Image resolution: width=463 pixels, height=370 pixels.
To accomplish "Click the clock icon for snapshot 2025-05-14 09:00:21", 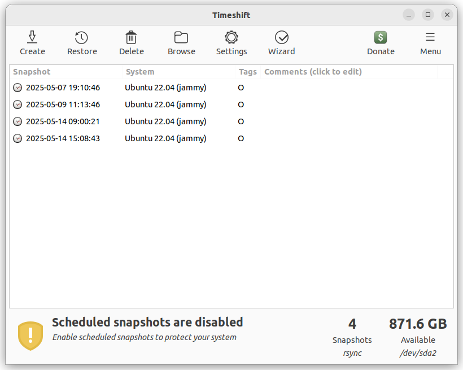I will 18,121.
